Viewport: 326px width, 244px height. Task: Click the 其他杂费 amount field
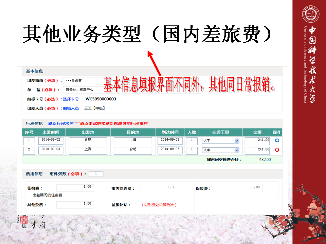click(x=75, y=205)
